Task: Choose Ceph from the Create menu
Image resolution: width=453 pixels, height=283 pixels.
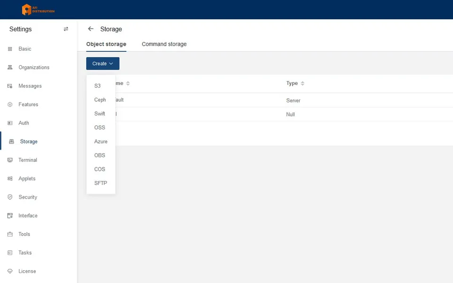Action: pyautogui.click(x=101, y=100)
